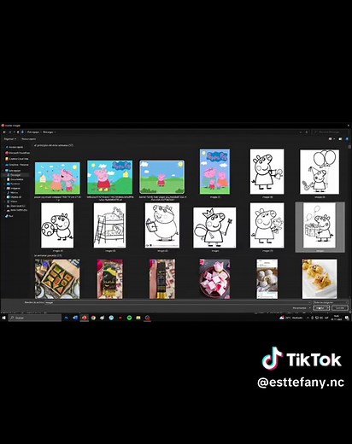This screenshot has height=444, width=352.
Task: Click the Insertar button
Action: pyautogui.click(x=320, y=308)
